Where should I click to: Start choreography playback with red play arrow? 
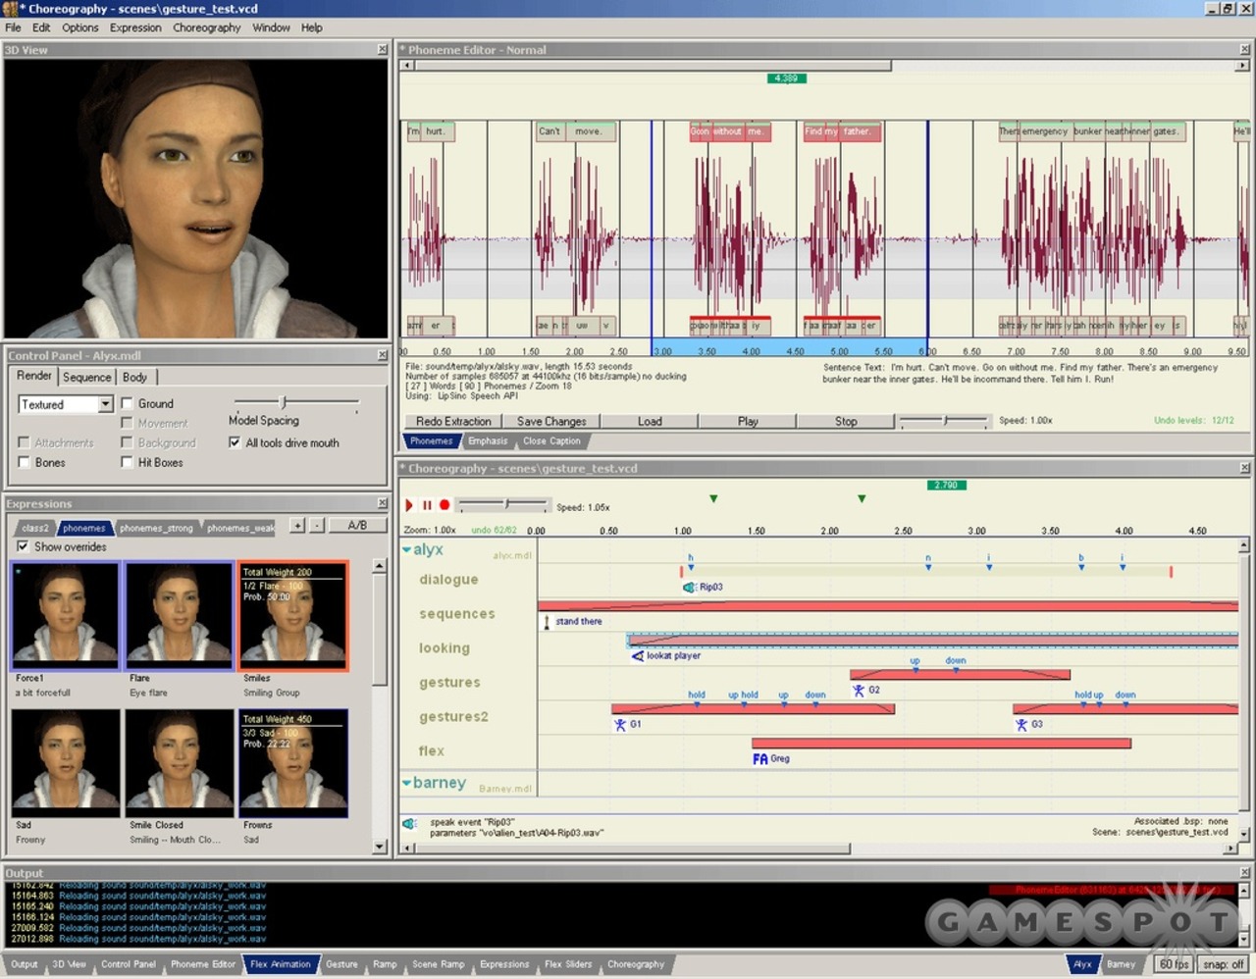(409, 505)
